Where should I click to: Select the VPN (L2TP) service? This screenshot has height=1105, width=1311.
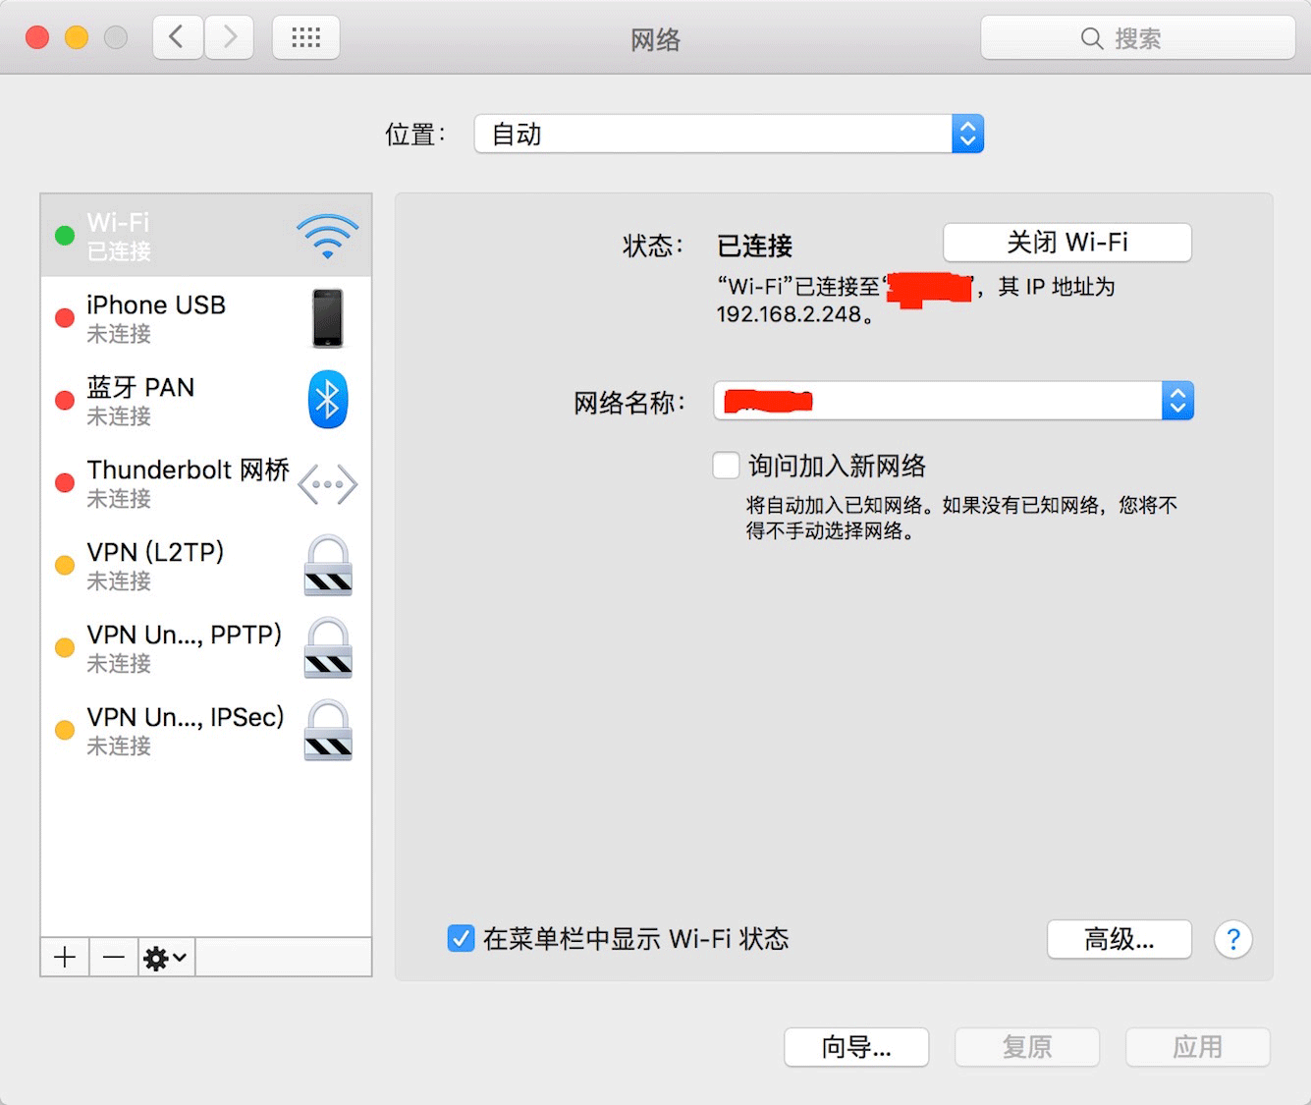pyautogui.click(x=206, y=566)
